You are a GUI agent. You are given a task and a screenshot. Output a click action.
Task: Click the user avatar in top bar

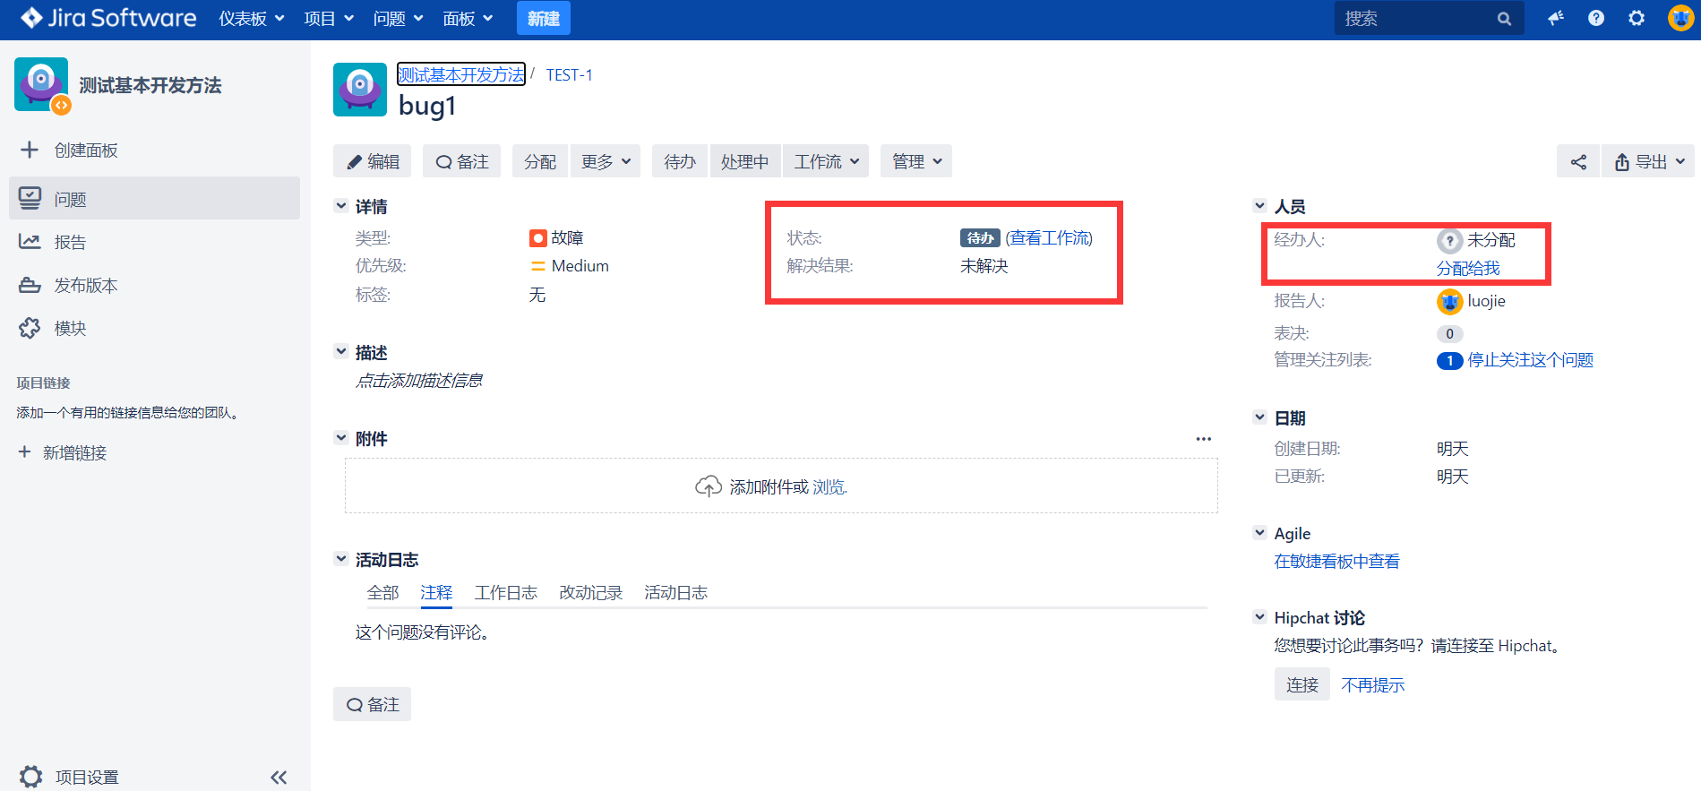coord(1680,18)
